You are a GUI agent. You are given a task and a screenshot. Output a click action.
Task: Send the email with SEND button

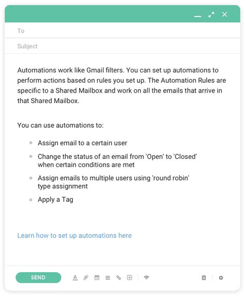pyautogui.click(x=38, y=277)
